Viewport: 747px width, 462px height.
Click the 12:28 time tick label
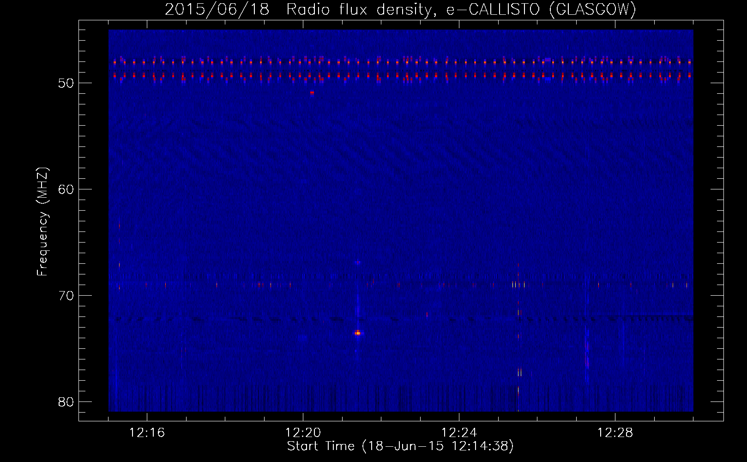(615, 433)
